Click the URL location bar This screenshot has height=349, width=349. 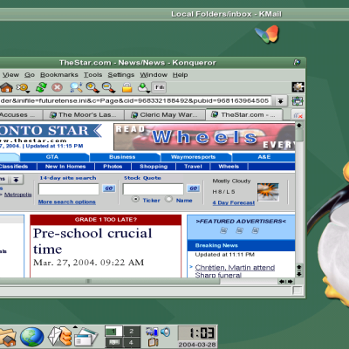(x=135, y=100)
